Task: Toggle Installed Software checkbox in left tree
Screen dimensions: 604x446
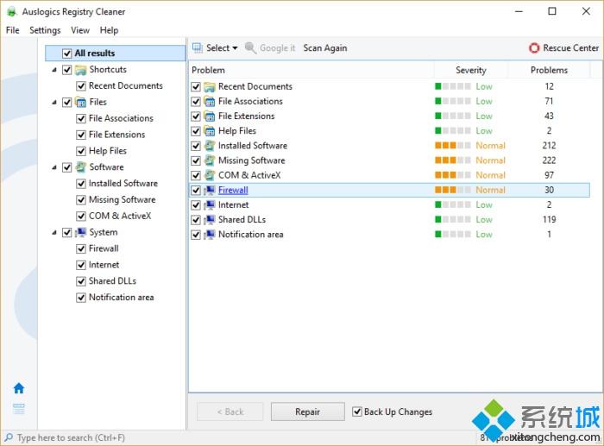Action: [x=81, y=184]
